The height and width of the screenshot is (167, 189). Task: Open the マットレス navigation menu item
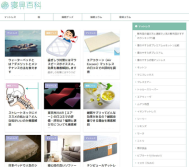pos(10,17)
